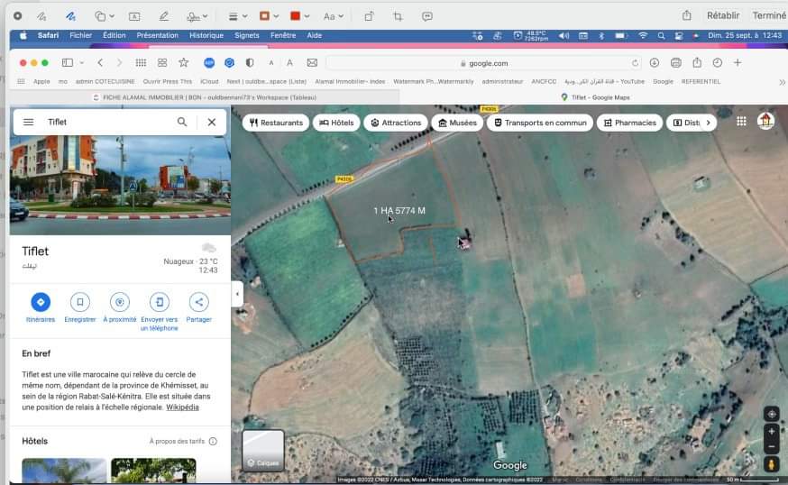
Task: Toggle the Calques layers view
Action: [x=263, y=451]
